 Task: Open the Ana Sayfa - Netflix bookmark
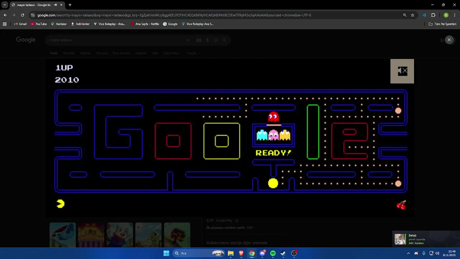145,24
